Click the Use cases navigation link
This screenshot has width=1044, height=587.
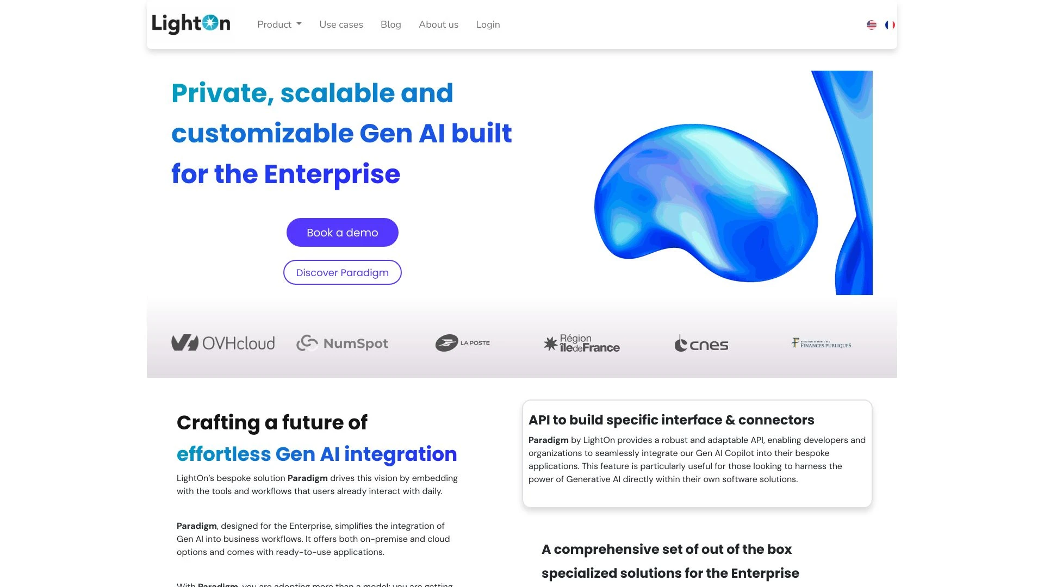point(341,24)
